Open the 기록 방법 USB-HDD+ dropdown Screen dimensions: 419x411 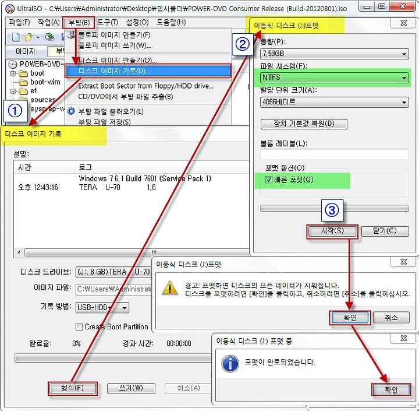tap(102, 308)
